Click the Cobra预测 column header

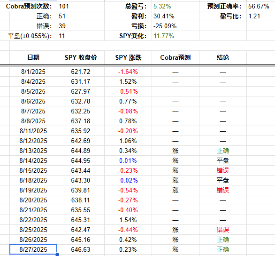pyautogui.click(x=176, y=57)
